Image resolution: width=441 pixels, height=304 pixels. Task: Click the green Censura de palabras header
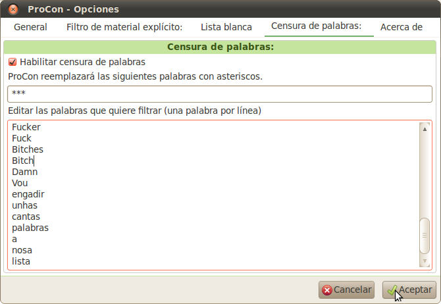(220, 47)
